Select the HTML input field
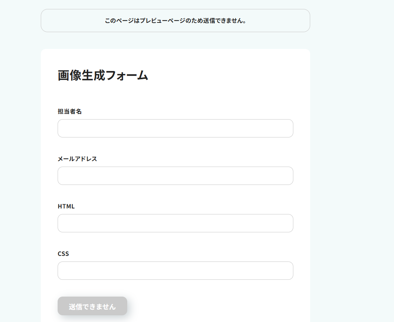 coord(175,223)
